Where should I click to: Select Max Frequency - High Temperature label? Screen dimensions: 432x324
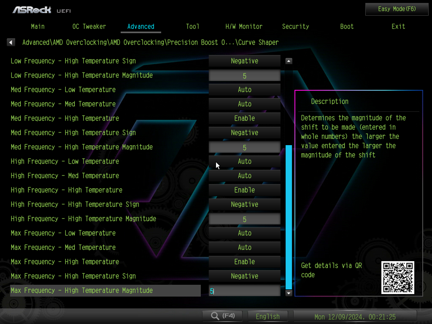click(x=65, y=262)
